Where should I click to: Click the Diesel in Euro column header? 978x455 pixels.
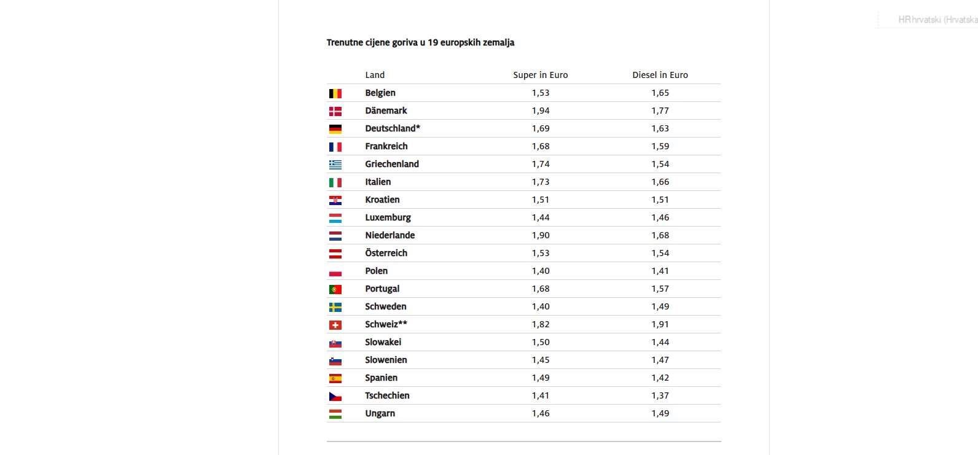pos(660,75)
